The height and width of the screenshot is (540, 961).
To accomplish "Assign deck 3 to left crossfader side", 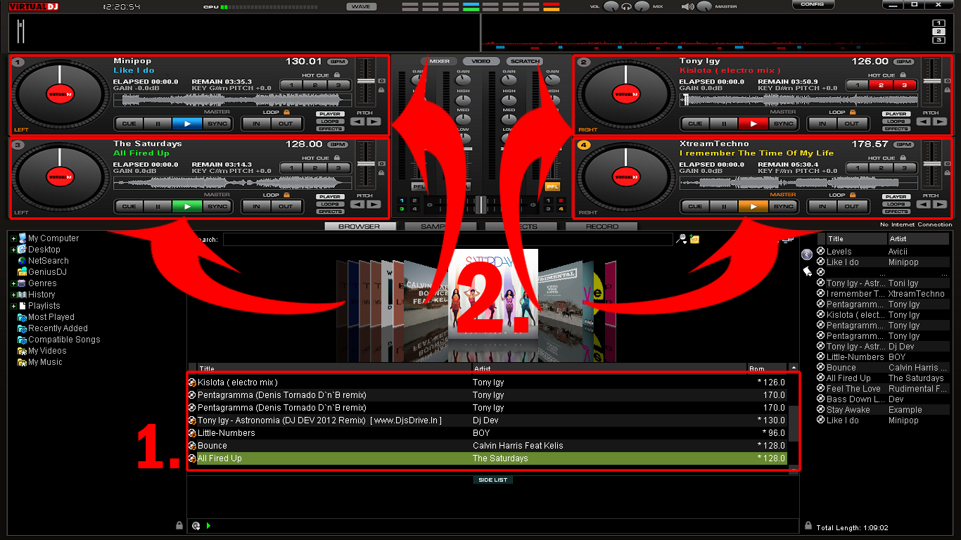I will tap(402, 209).
